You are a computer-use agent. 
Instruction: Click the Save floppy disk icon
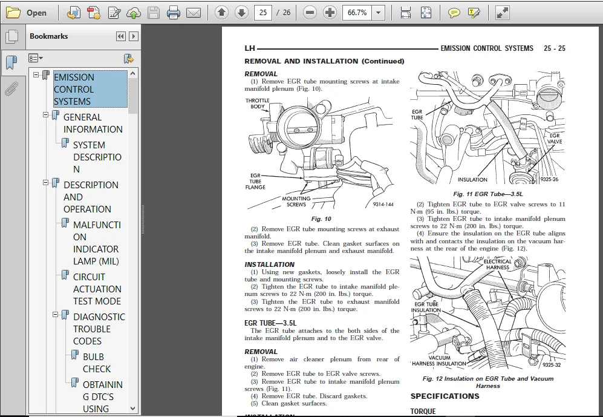pos(154,13)
